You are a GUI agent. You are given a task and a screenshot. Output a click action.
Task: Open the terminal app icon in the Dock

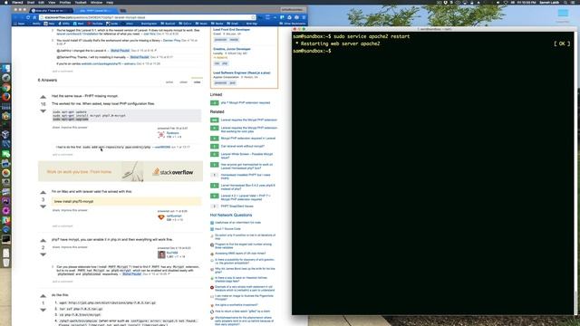point(6,239)
